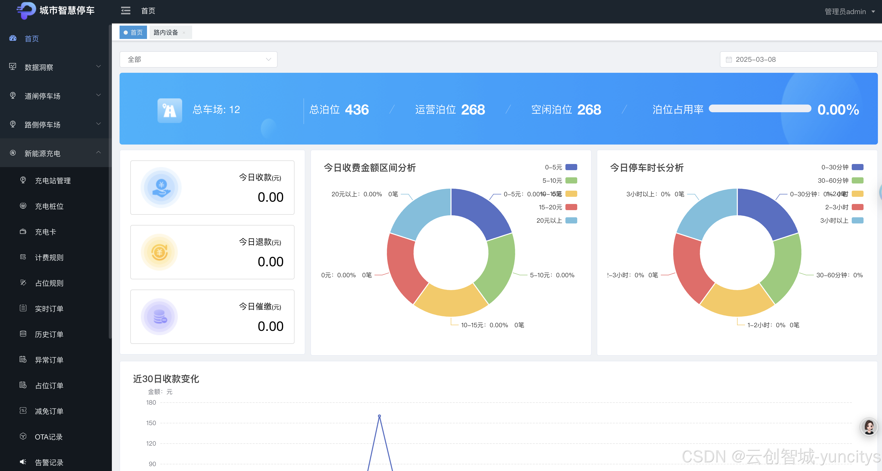Click the 今日退款 refund coin icon
Viewport: 882px width, 471px height.
tap(160, 252)
